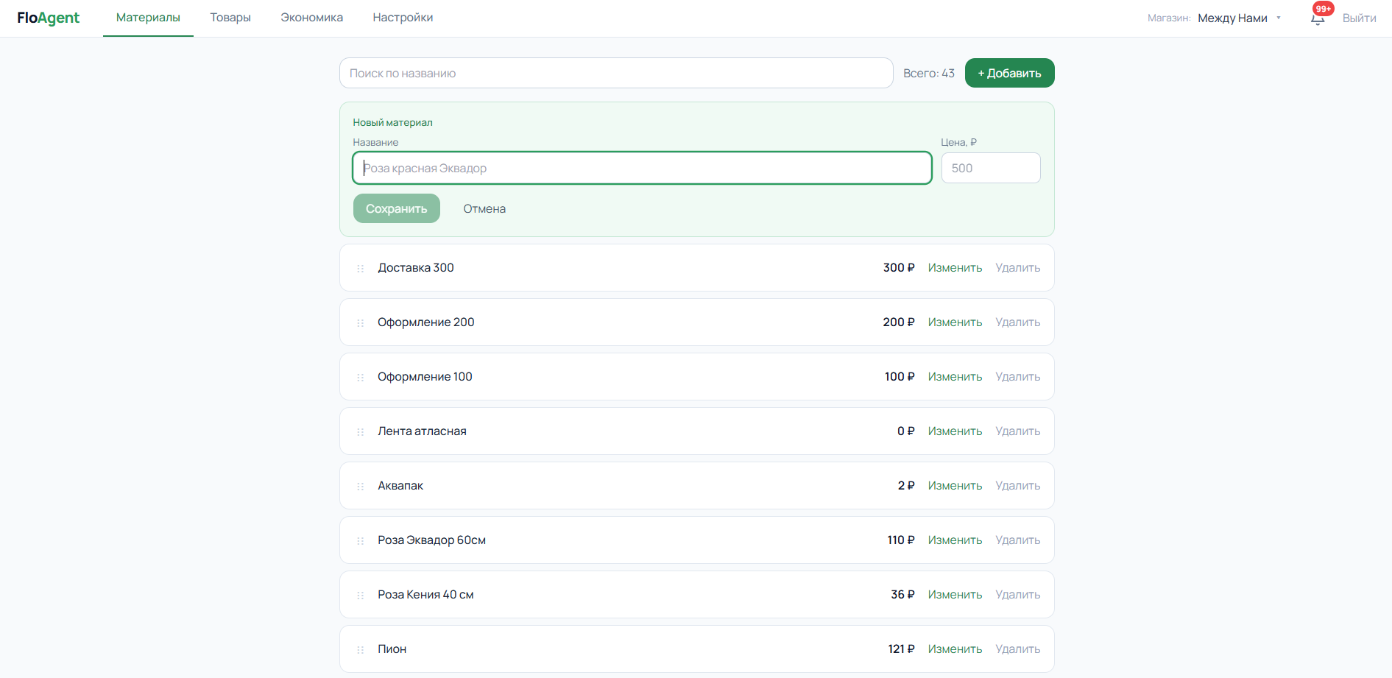Image resolution: width=1392 pixels, height=678 pixels.
Task: Click Изменить for Роза Кения 40 см
Action: point(955,595)
